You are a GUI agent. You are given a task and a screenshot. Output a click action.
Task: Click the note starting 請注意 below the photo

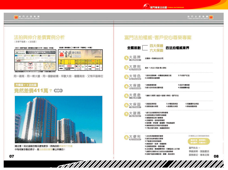(x=44, y=148)
